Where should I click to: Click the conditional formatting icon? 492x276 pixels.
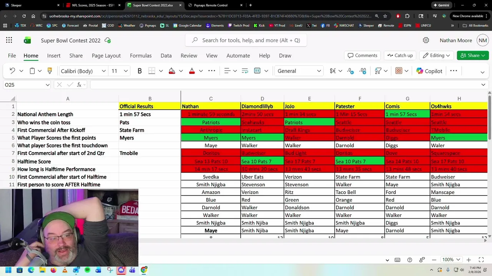[399, 71]
